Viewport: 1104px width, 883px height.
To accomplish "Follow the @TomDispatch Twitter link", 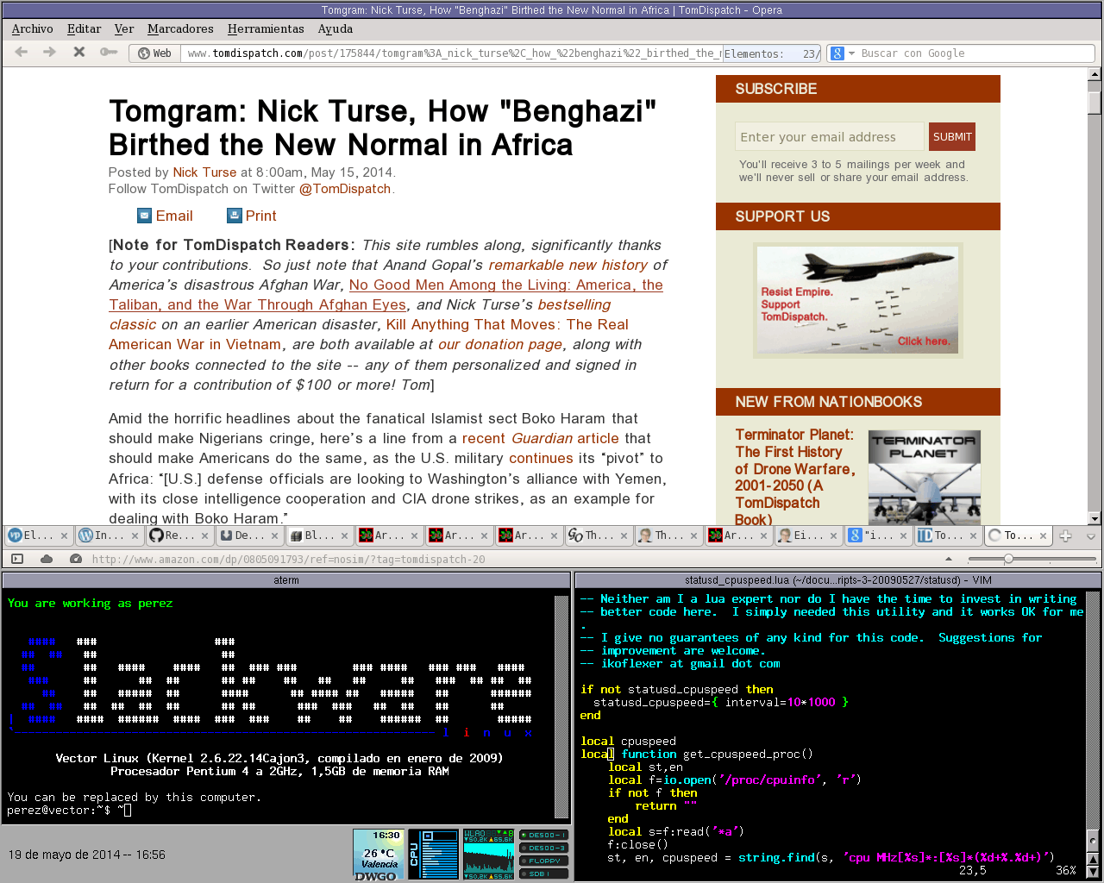I will coord(345,189).
